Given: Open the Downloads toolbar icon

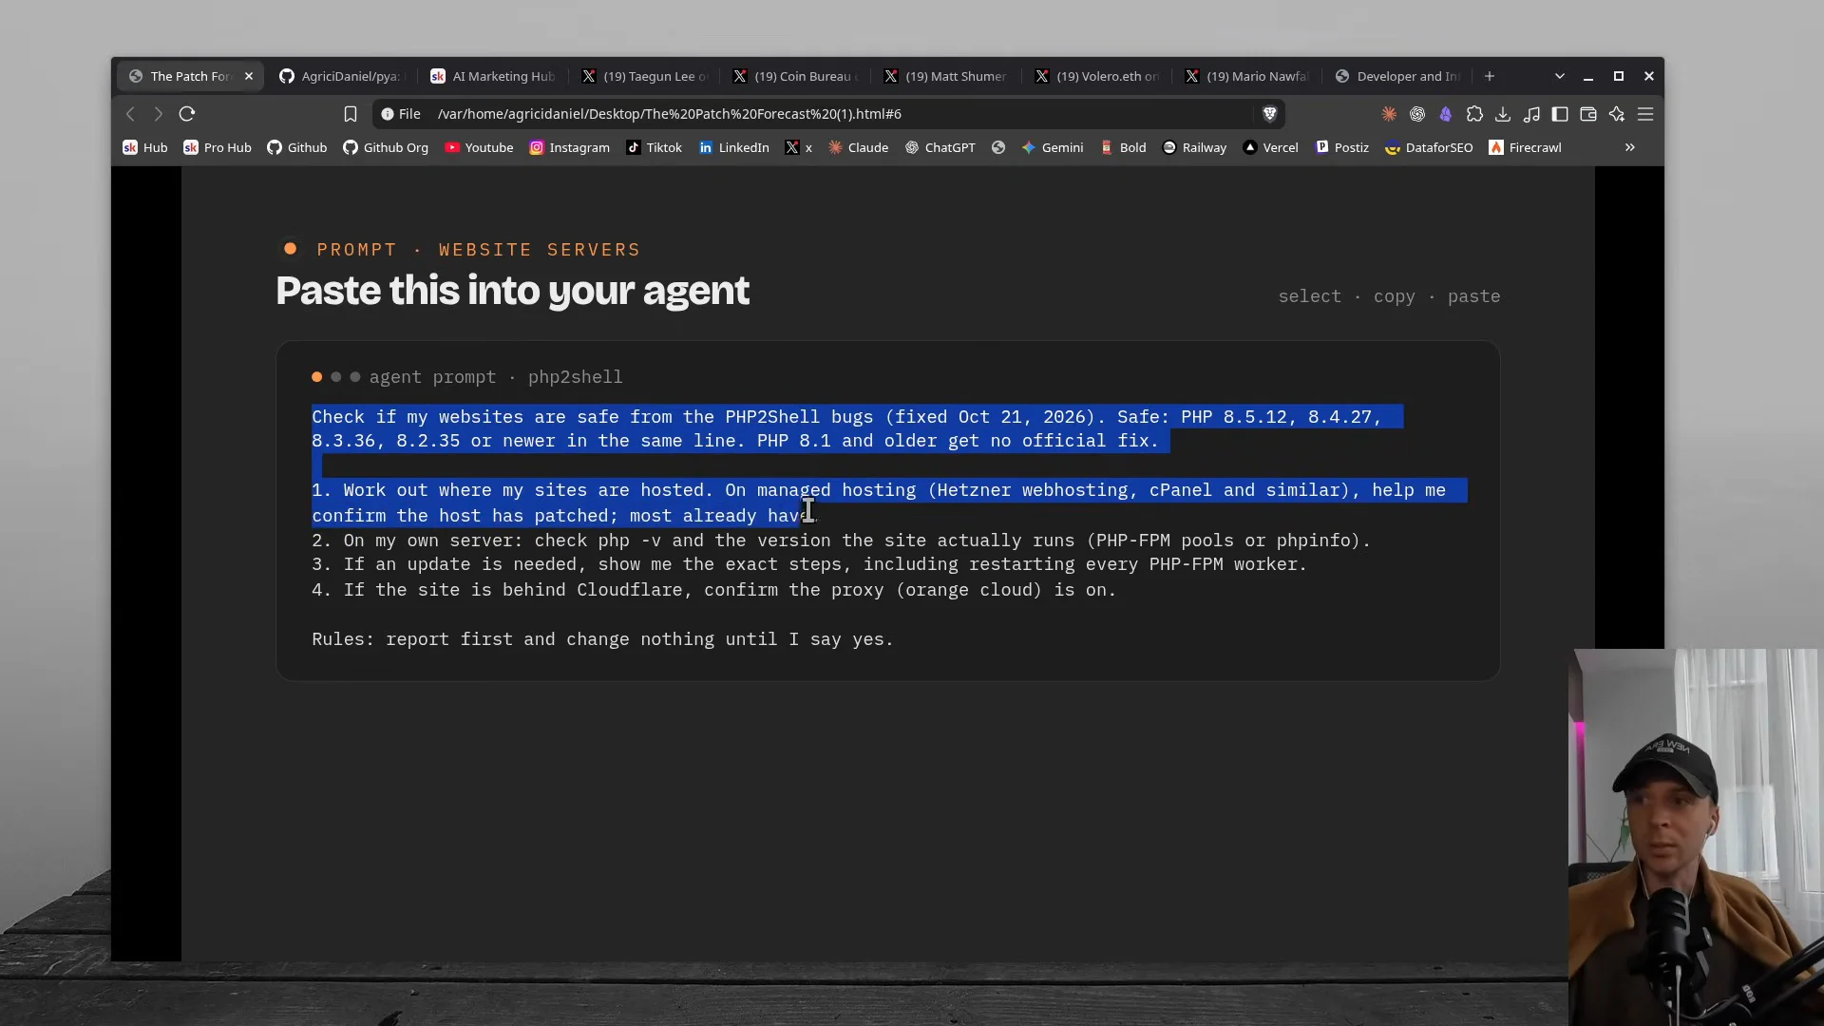Looking at the screenshot, I should tap(1503, 114).
